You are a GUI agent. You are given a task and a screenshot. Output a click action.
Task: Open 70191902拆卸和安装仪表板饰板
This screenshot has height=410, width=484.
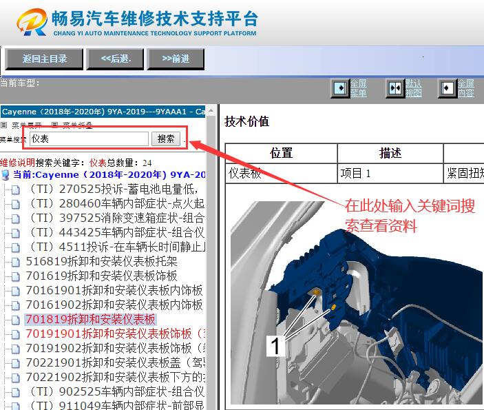pos(116,349)
